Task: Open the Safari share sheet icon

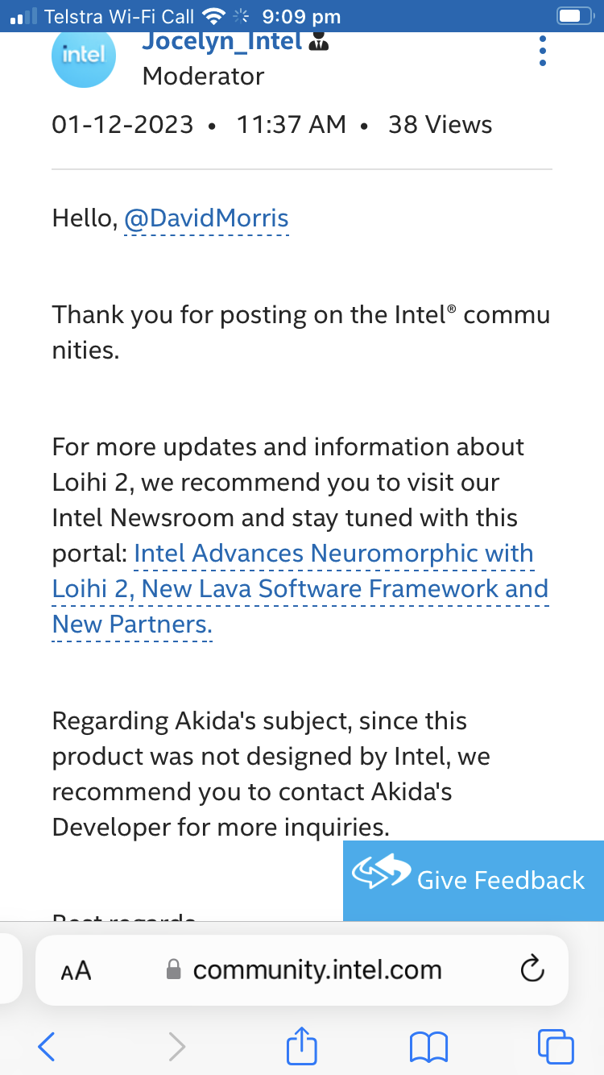Action: pos(302,1045)
